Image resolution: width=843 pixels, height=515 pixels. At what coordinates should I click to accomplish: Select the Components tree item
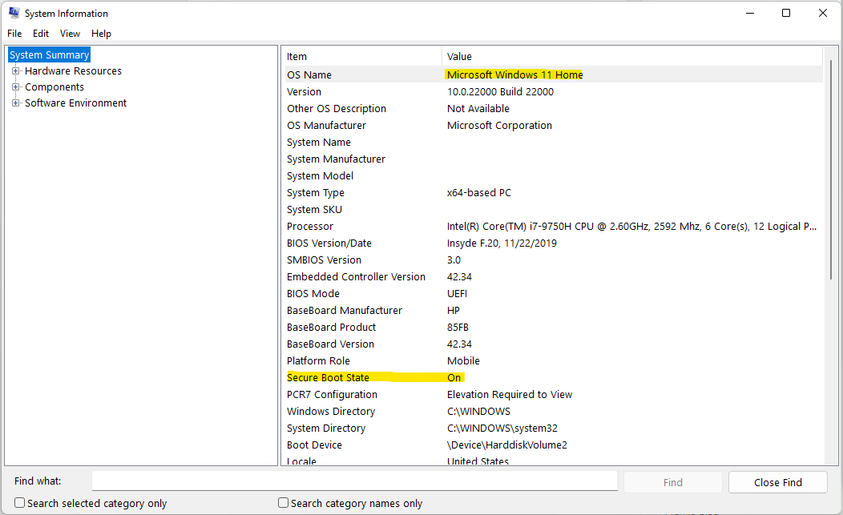54,87
